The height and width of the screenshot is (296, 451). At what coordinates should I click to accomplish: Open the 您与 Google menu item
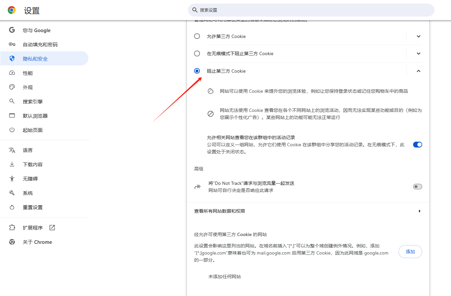point(45,30)
